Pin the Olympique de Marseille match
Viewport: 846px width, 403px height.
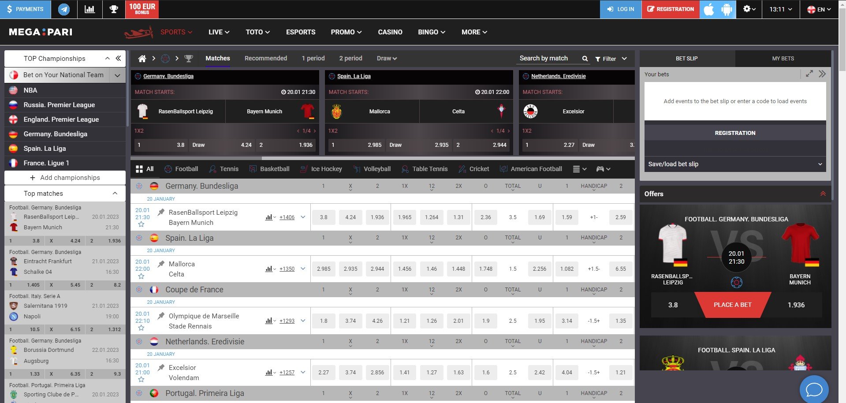[161, 316]
